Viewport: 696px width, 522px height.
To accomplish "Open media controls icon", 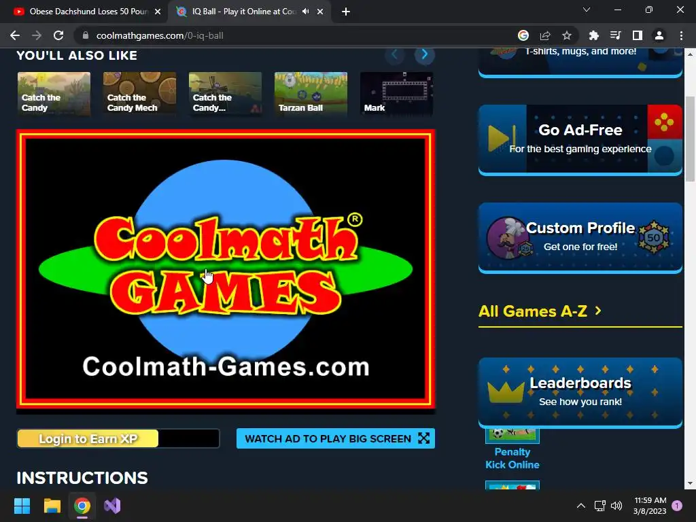I will 615,35.
